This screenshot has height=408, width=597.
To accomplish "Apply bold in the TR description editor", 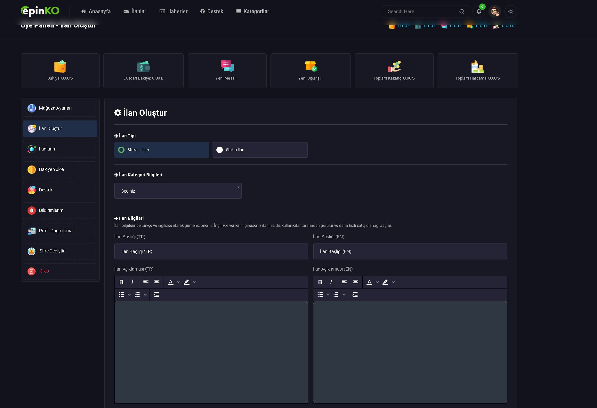I will [121, 282].
